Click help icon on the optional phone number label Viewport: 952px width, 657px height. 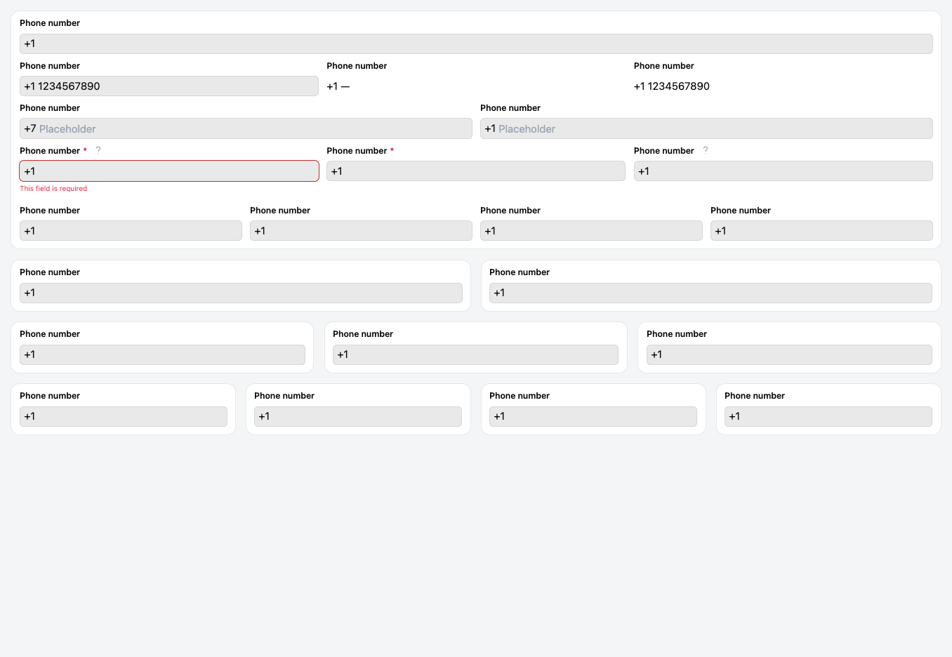(706, 150)
